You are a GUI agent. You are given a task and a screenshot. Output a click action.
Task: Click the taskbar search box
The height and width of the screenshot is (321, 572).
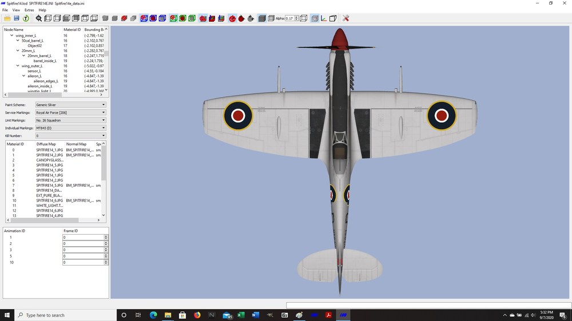pos(65,315)
